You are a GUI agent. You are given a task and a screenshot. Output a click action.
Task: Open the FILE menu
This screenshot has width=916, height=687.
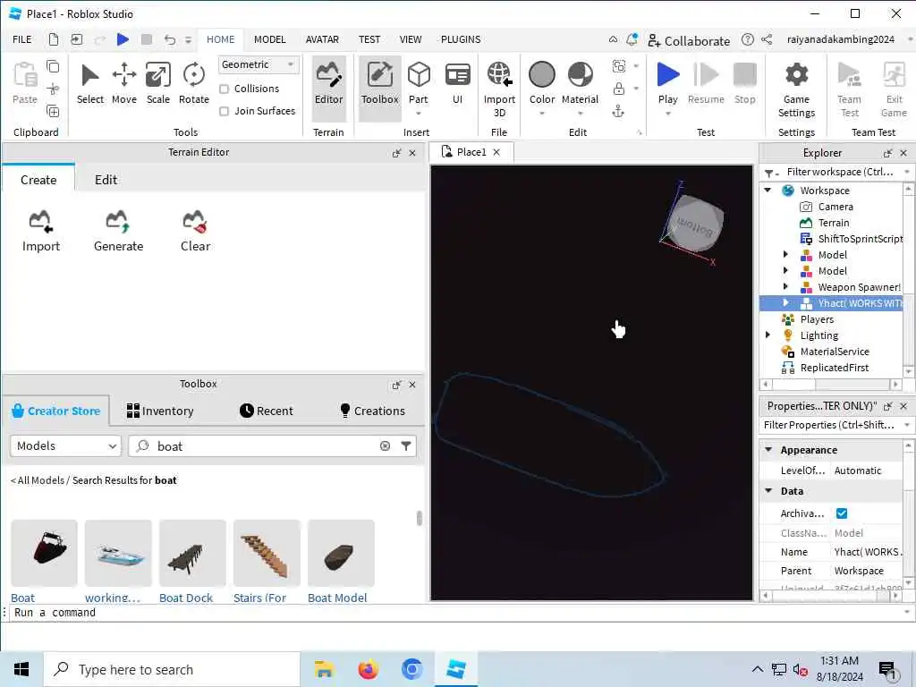click(22, 39)
